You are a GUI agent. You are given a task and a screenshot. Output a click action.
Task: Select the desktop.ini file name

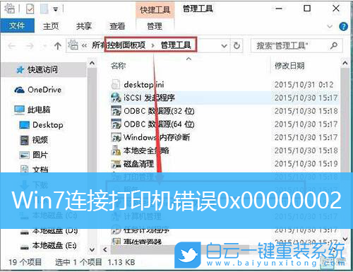pos(144,84)
